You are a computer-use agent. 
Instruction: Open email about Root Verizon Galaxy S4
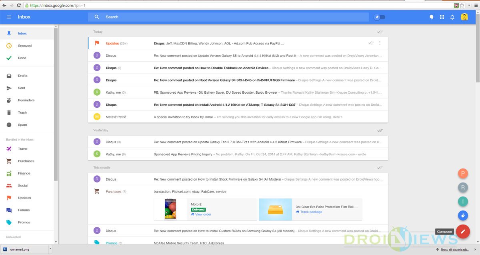[238, 80]
